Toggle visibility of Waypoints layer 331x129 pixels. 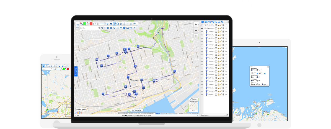(202, 28)
